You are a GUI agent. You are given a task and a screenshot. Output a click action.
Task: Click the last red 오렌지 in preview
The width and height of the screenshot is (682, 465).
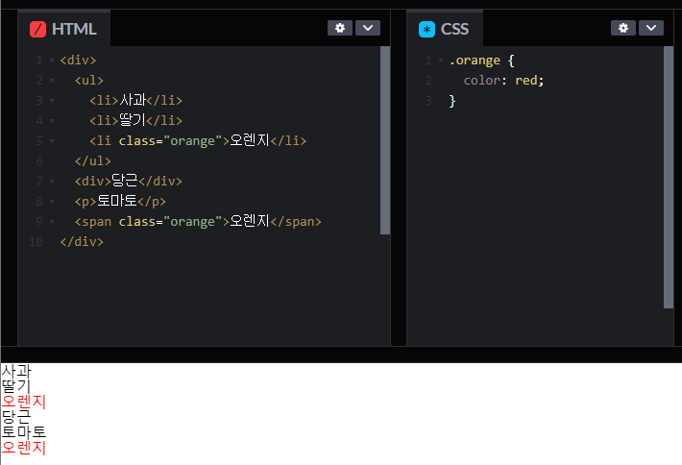[23, 447]
